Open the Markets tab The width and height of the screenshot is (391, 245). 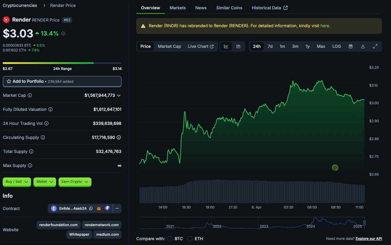point(178,8)
